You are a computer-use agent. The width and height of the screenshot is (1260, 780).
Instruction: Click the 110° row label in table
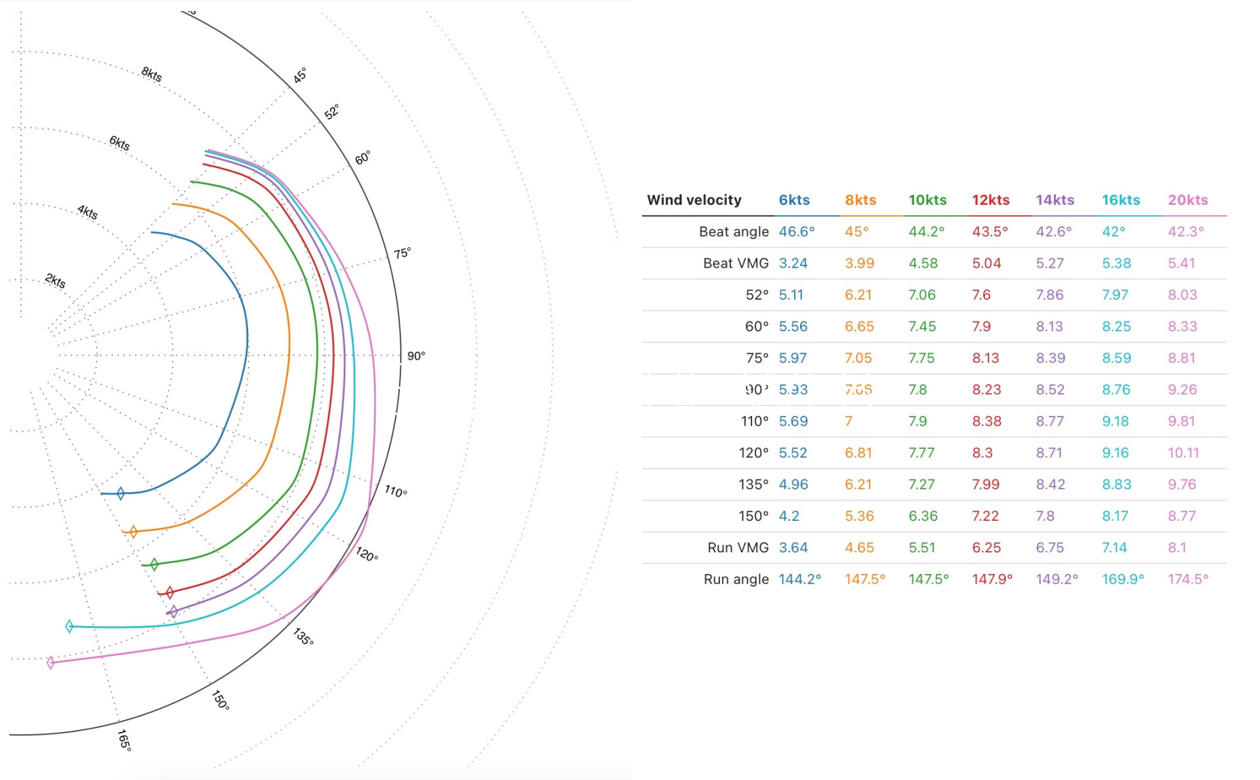(x=755, y=421)
